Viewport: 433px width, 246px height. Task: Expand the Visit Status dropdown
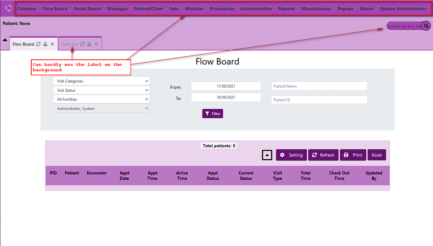tap(101, 90)
